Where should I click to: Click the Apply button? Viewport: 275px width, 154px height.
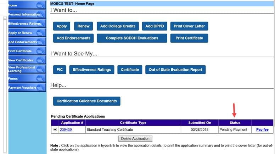coord(62,26)
